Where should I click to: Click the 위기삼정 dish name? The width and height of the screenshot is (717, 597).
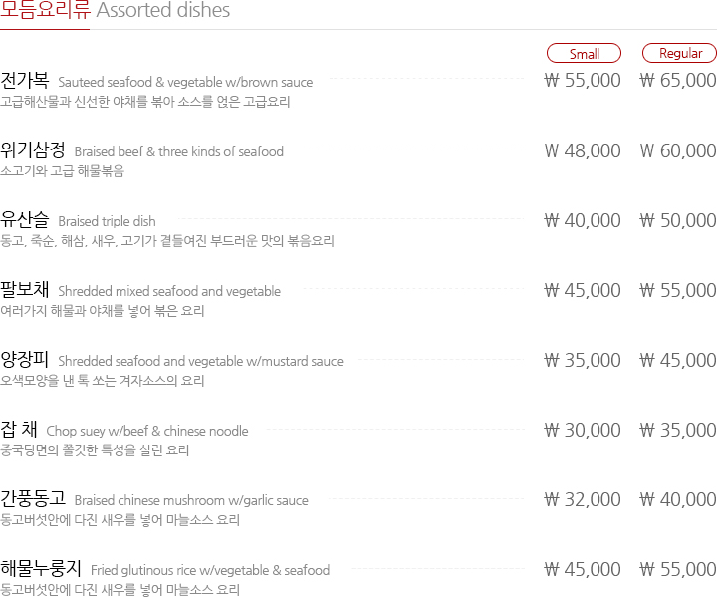33,149
